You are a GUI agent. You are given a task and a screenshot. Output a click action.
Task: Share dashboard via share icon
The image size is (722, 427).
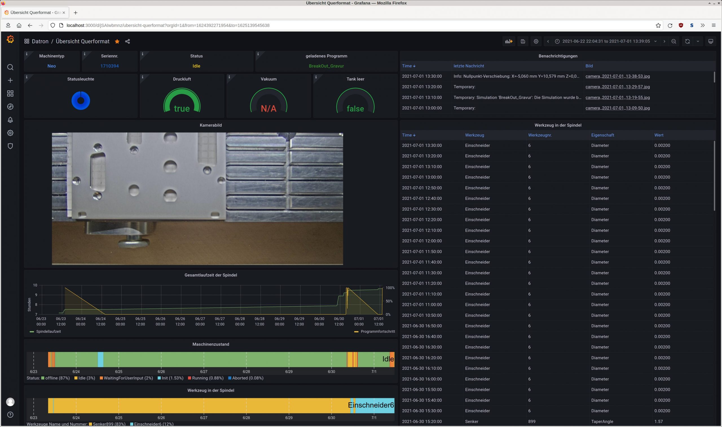tap(127, 41)
